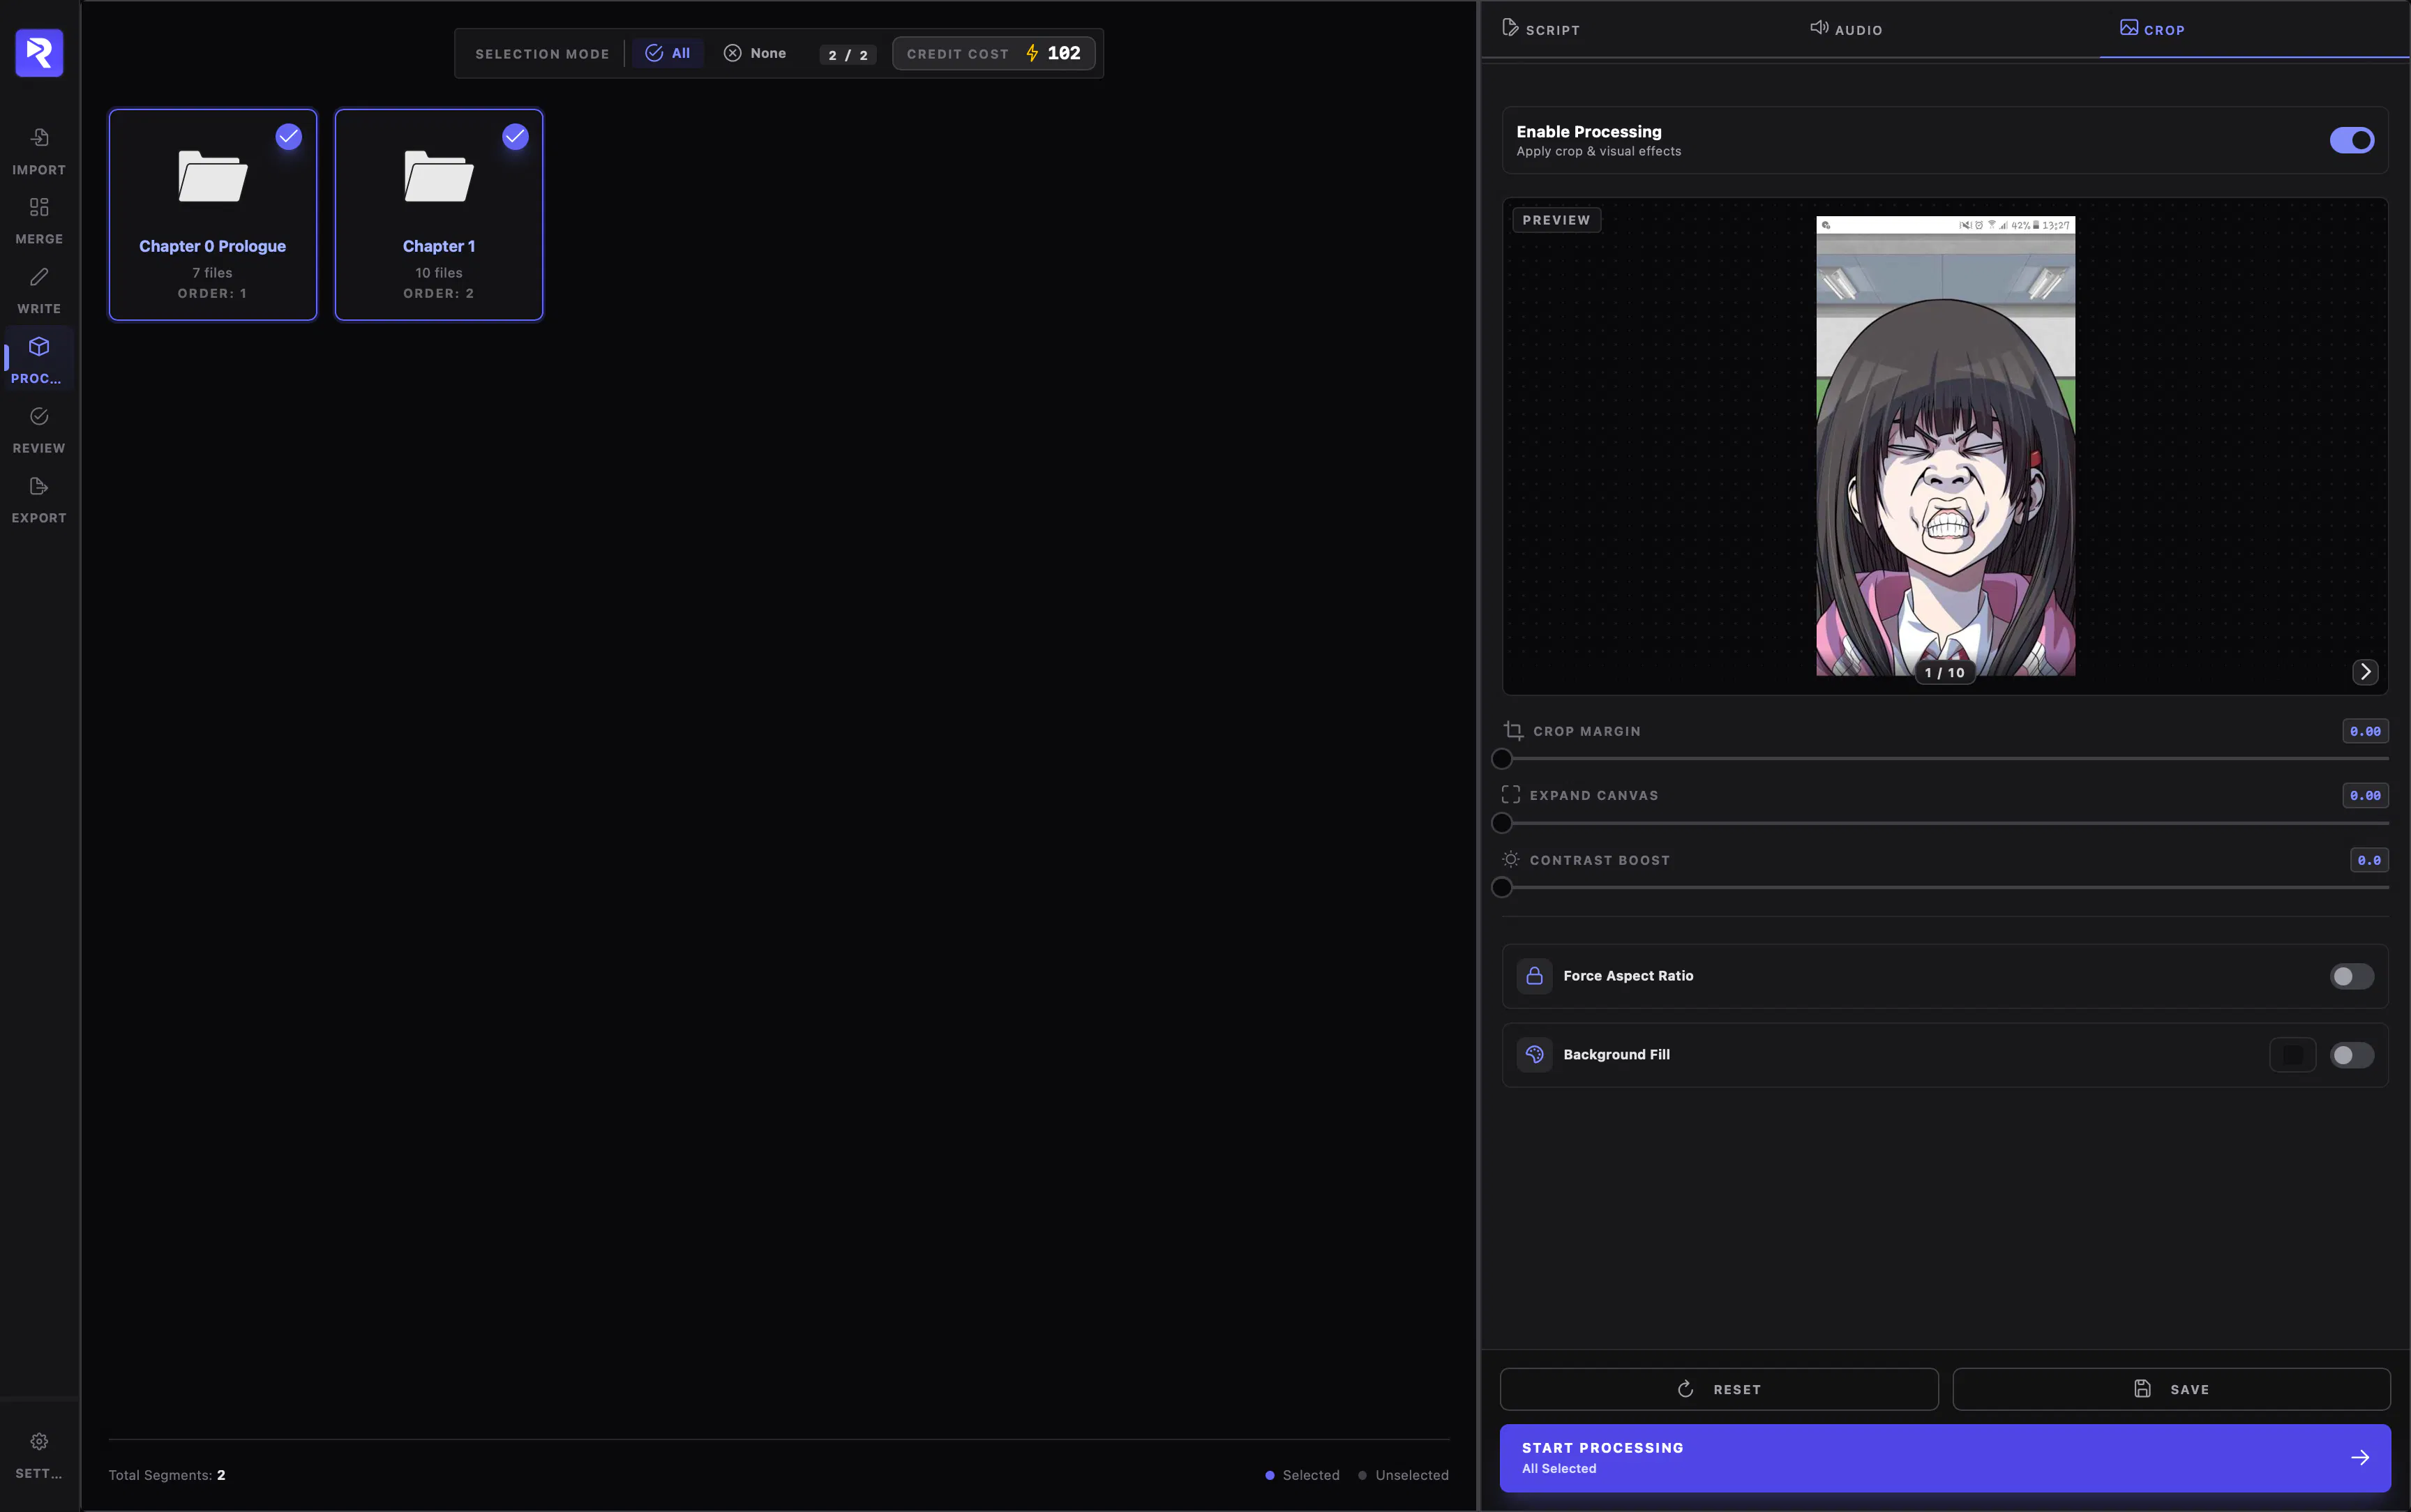Open the Review section in sidebar
Screen dimensions: 2411x1512
click(x=39, y=430)
